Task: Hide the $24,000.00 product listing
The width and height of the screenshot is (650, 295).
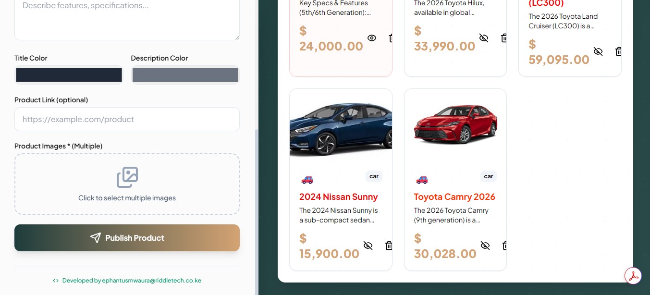Action: point(372,38)
